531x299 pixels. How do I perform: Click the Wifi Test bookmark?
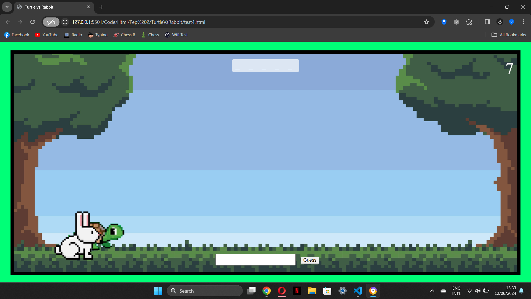(x=176, y=35)
